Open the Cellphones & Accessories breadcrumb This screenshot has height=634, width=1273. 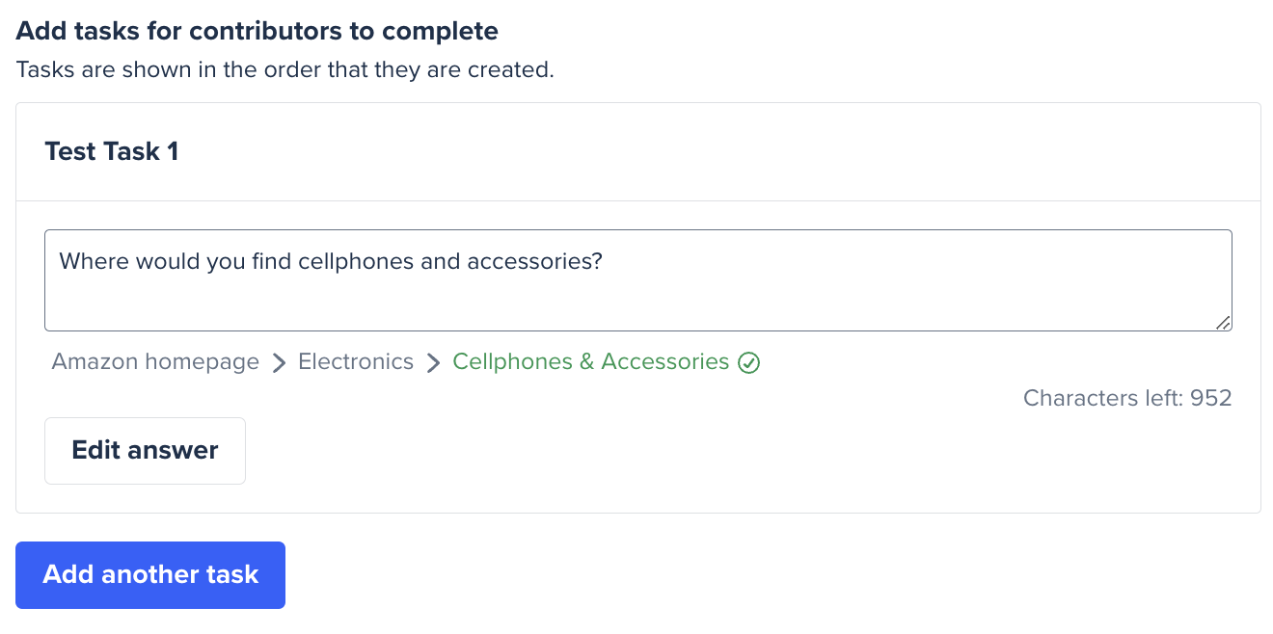pyautogui.click(x=591, y=362)
